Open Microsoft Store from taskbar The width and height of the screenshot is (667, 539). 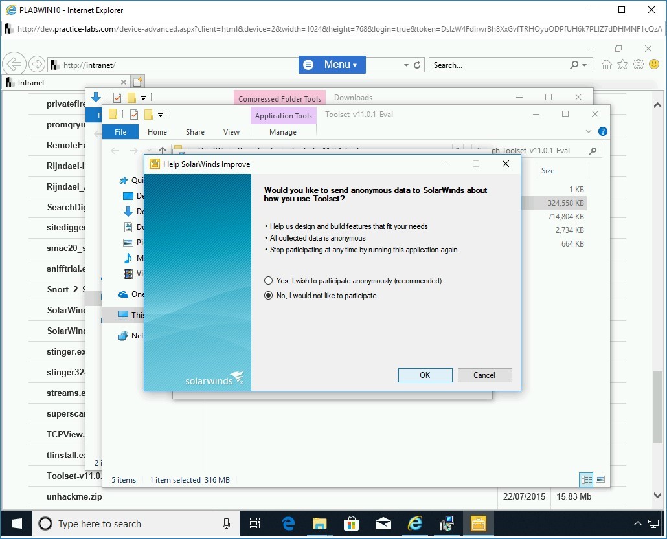(x=351, y=523)
